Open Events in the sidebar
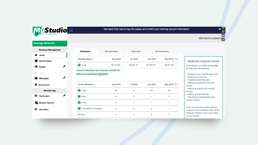This screenshot has width=258, height=145. click(x=42, y=67)
